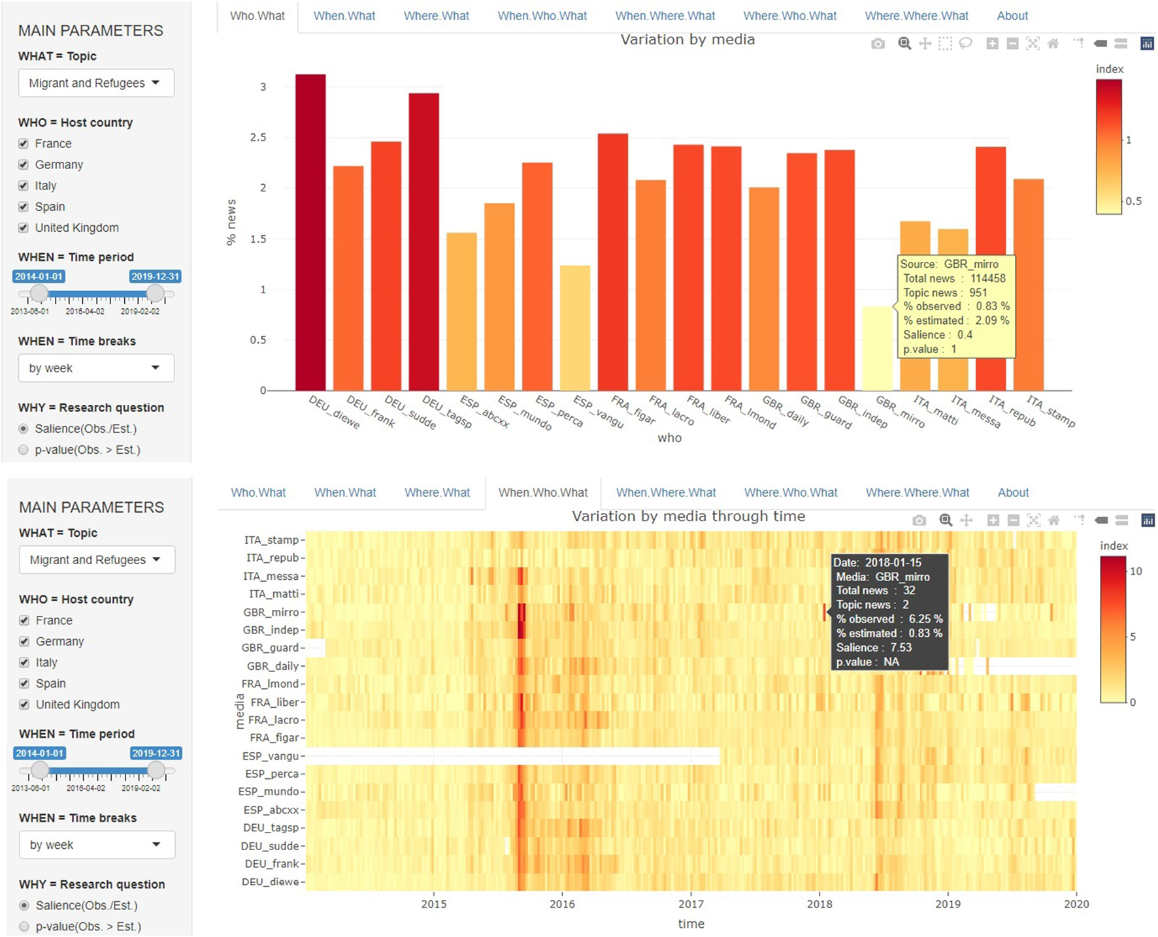
Task: Expand Time breaks dropdown in bar chart panel
Action: point(96,368)
